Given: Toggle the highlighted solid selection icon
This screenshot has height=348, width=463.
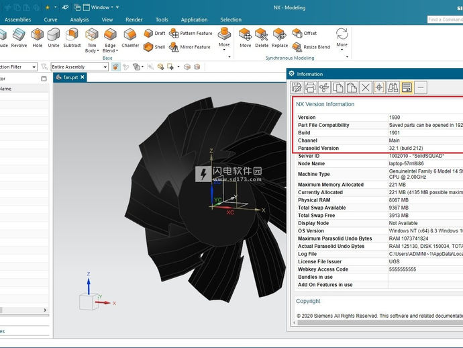Looking at the screenshot, I should click(115, 67).
